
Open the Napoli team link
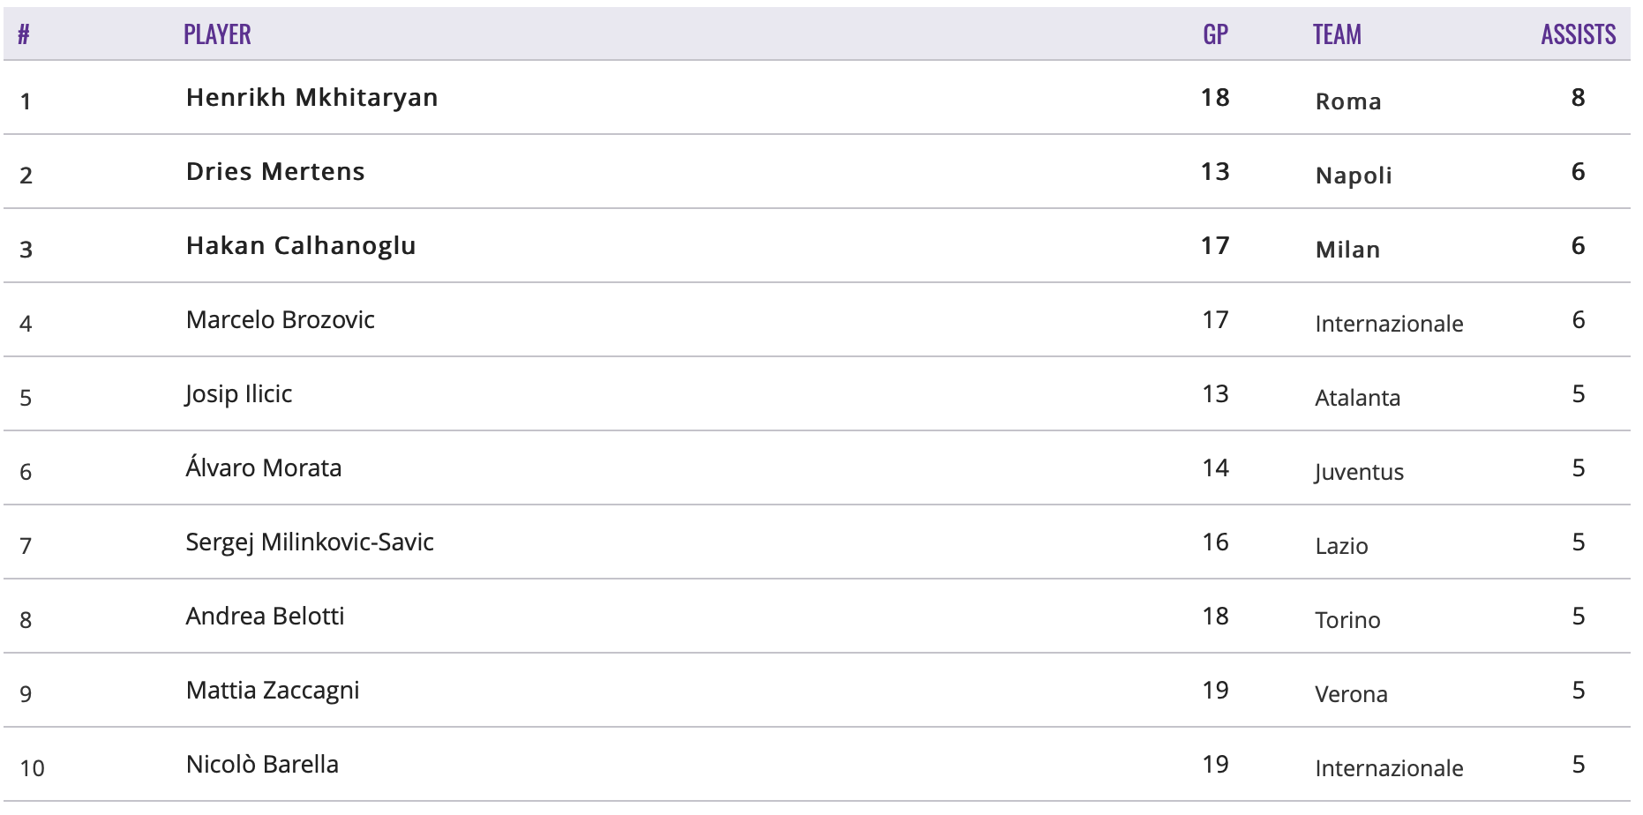coord(1354,176)
